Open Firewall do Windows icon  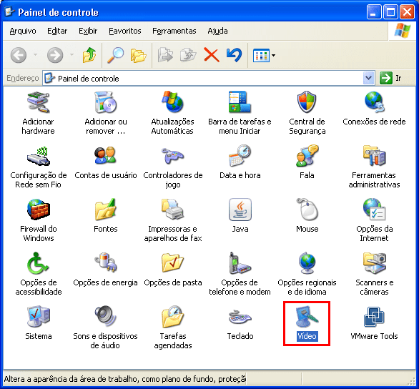(39, 210)
